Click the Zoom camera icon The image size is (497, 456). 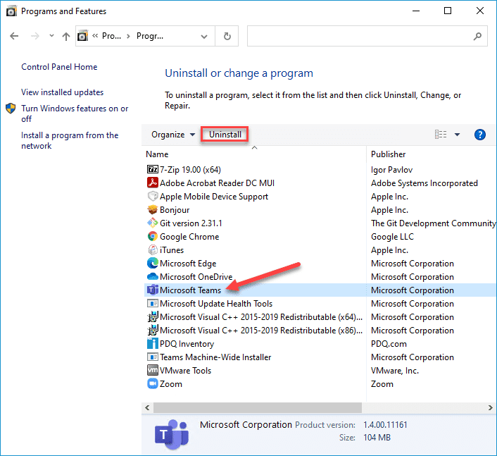[x=153, y=383]
